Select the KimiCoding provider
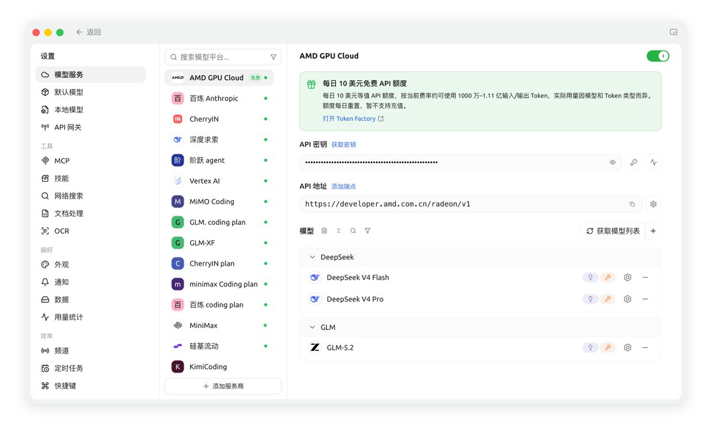712x435 pixels. pos(220,367)
